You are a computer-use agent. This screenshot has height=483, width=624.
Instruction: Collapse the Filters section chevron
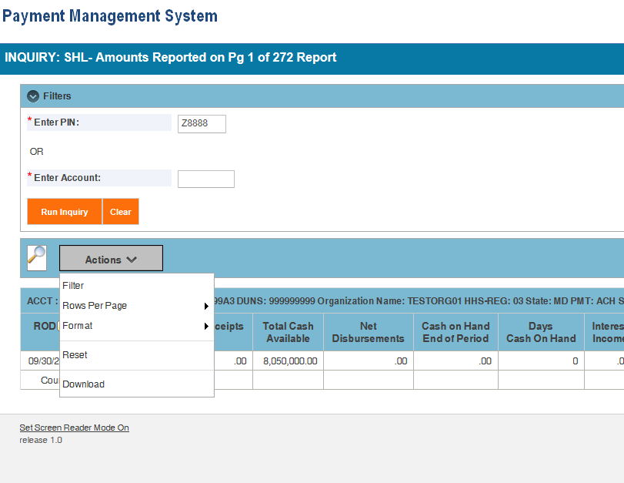(33, 96)
